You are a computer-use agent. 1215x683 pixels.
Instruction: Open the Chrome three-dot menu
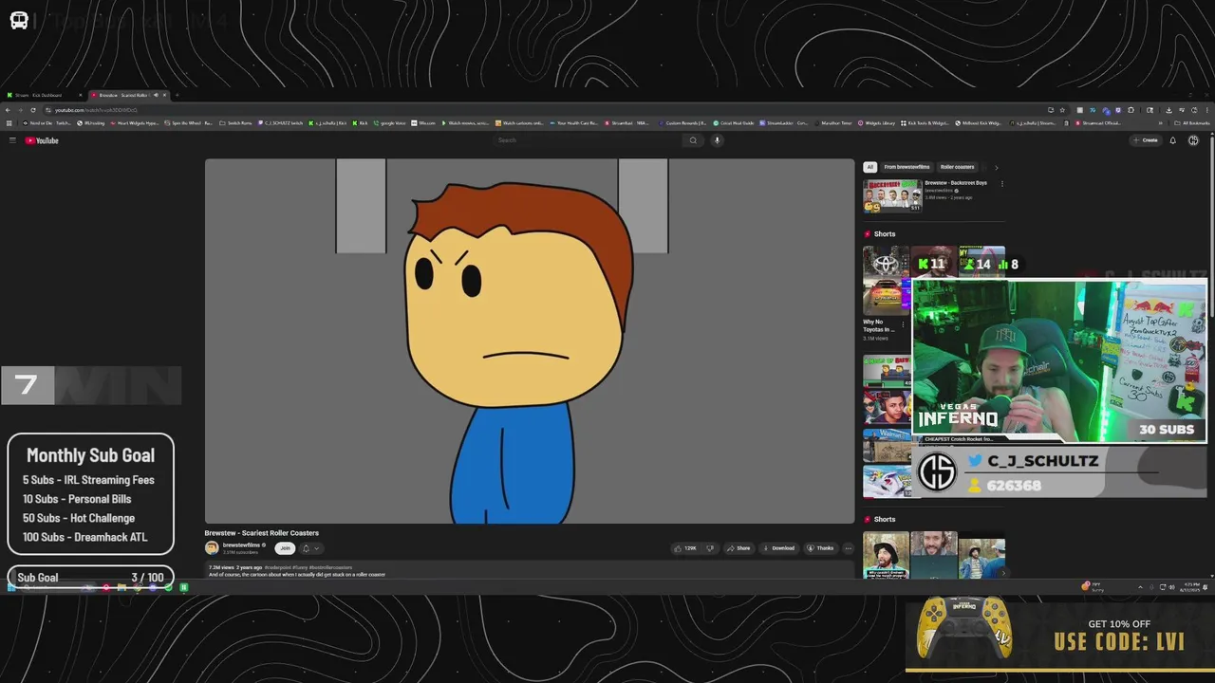coord(1206,110)
